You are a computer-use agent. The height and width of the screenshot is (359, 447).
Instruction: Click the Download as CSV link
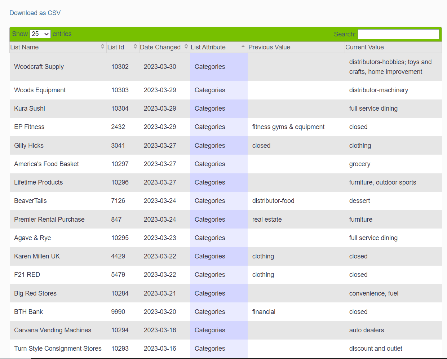(x=35, y=13)
